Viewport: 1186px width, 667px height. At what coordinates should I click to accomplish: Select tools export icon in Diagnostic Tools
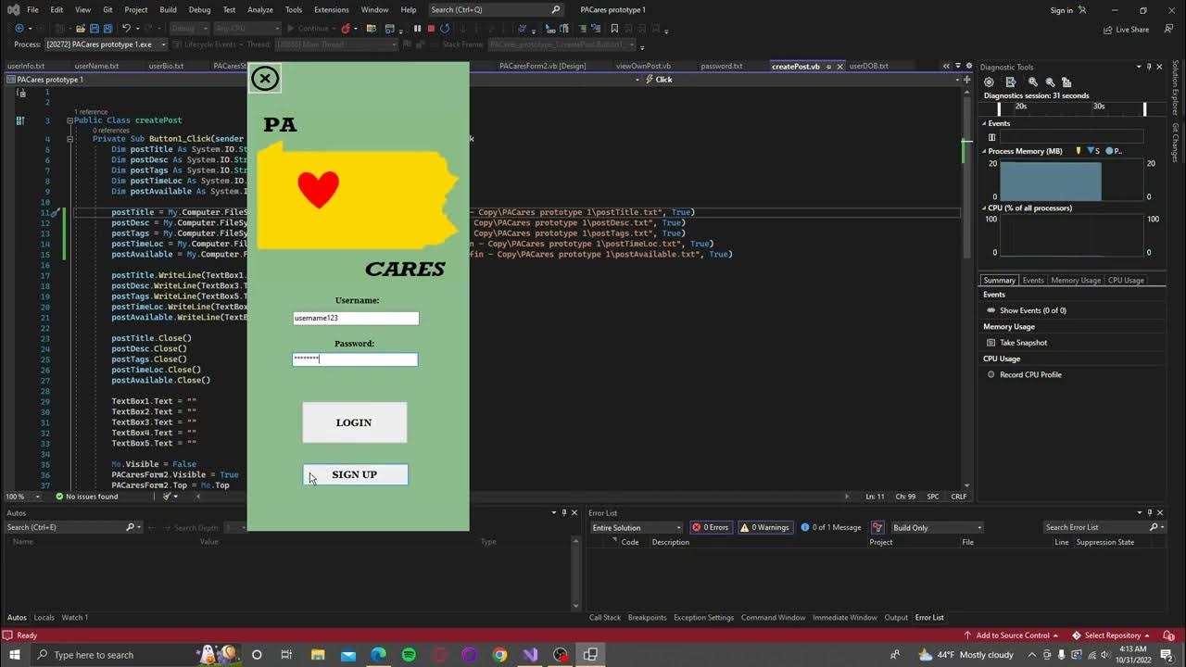click(1011, 82)
